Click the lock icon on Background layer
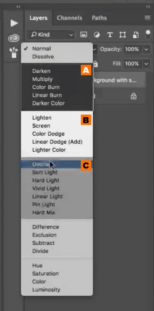The height and width of the screenshot is (311, 154). coord(134,96)
